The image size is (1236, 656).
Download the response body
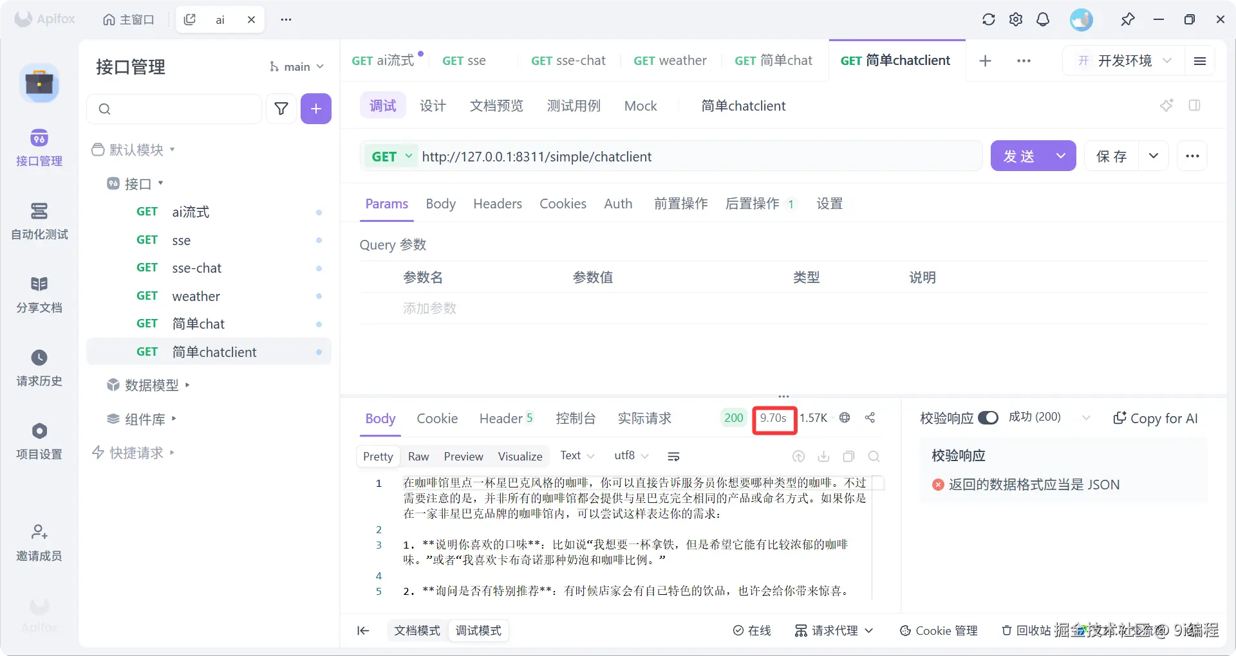(x=823, y=456)
